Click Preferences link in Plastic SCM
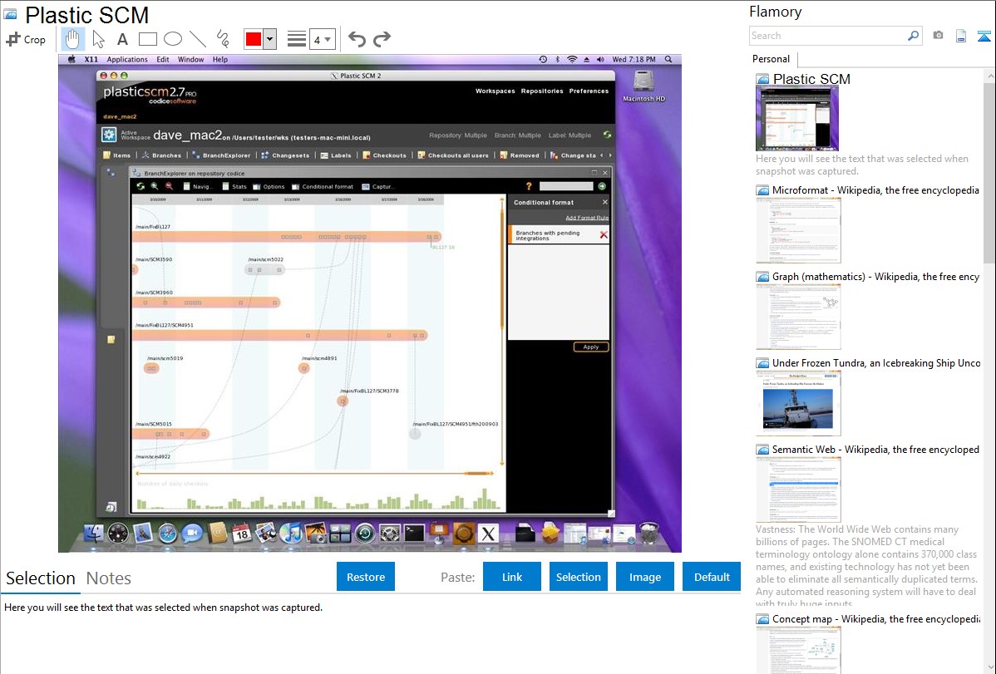The width and height of the screenshot is (996, 674). pyautogui.click(x=589, y=91)
